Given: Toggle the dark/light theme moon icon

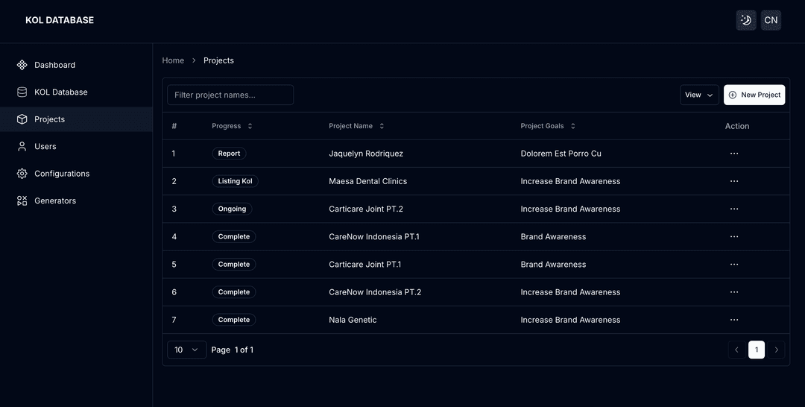Looking at the screenshot, I should point(746,20).
